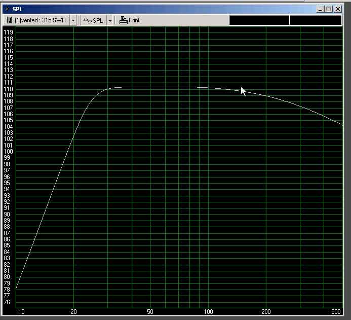
Task: Open the design selector dropdown arrow
Action: (73, 20)
